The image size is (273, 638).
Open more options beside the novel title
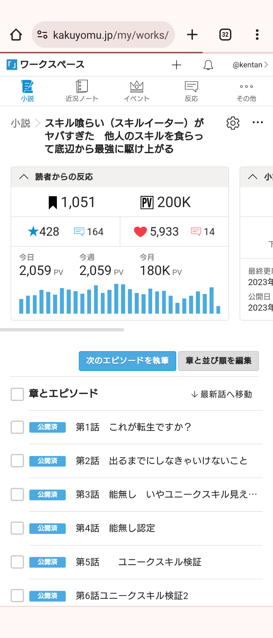tap(258, 123)
